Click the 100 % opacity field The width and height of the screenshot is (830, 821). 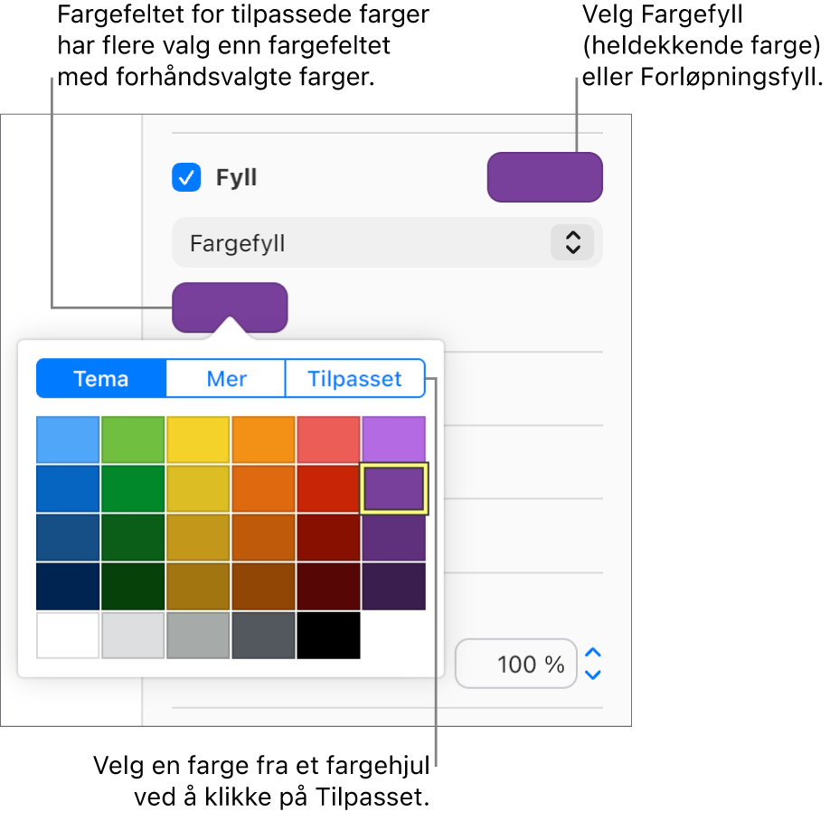515,665
